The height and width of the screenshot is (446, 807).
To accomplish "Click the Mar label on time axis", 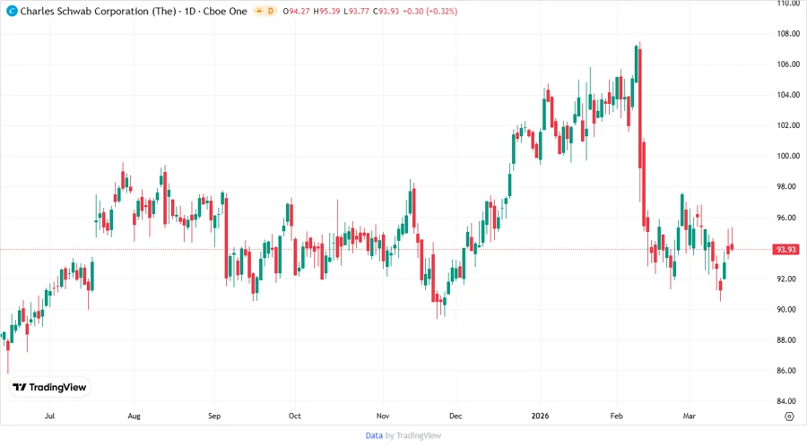I will click(x=690, y=416).
